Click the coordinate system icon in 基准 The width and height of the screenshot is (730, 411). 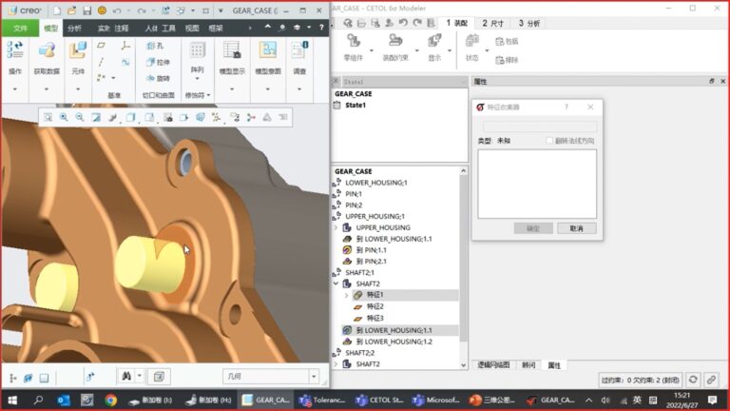tap(125, 46)
